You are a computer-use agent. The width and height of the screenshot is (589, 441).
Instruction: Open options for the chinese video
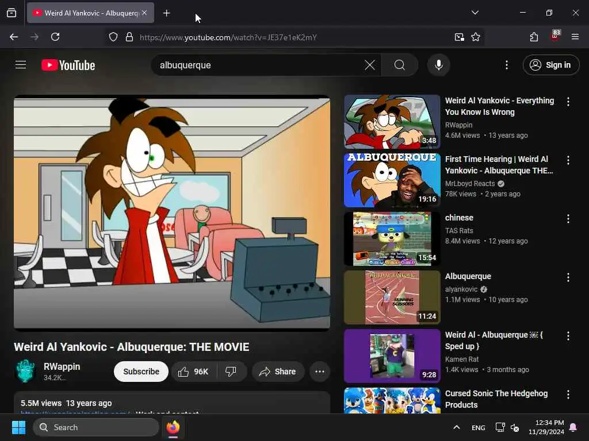568,219
